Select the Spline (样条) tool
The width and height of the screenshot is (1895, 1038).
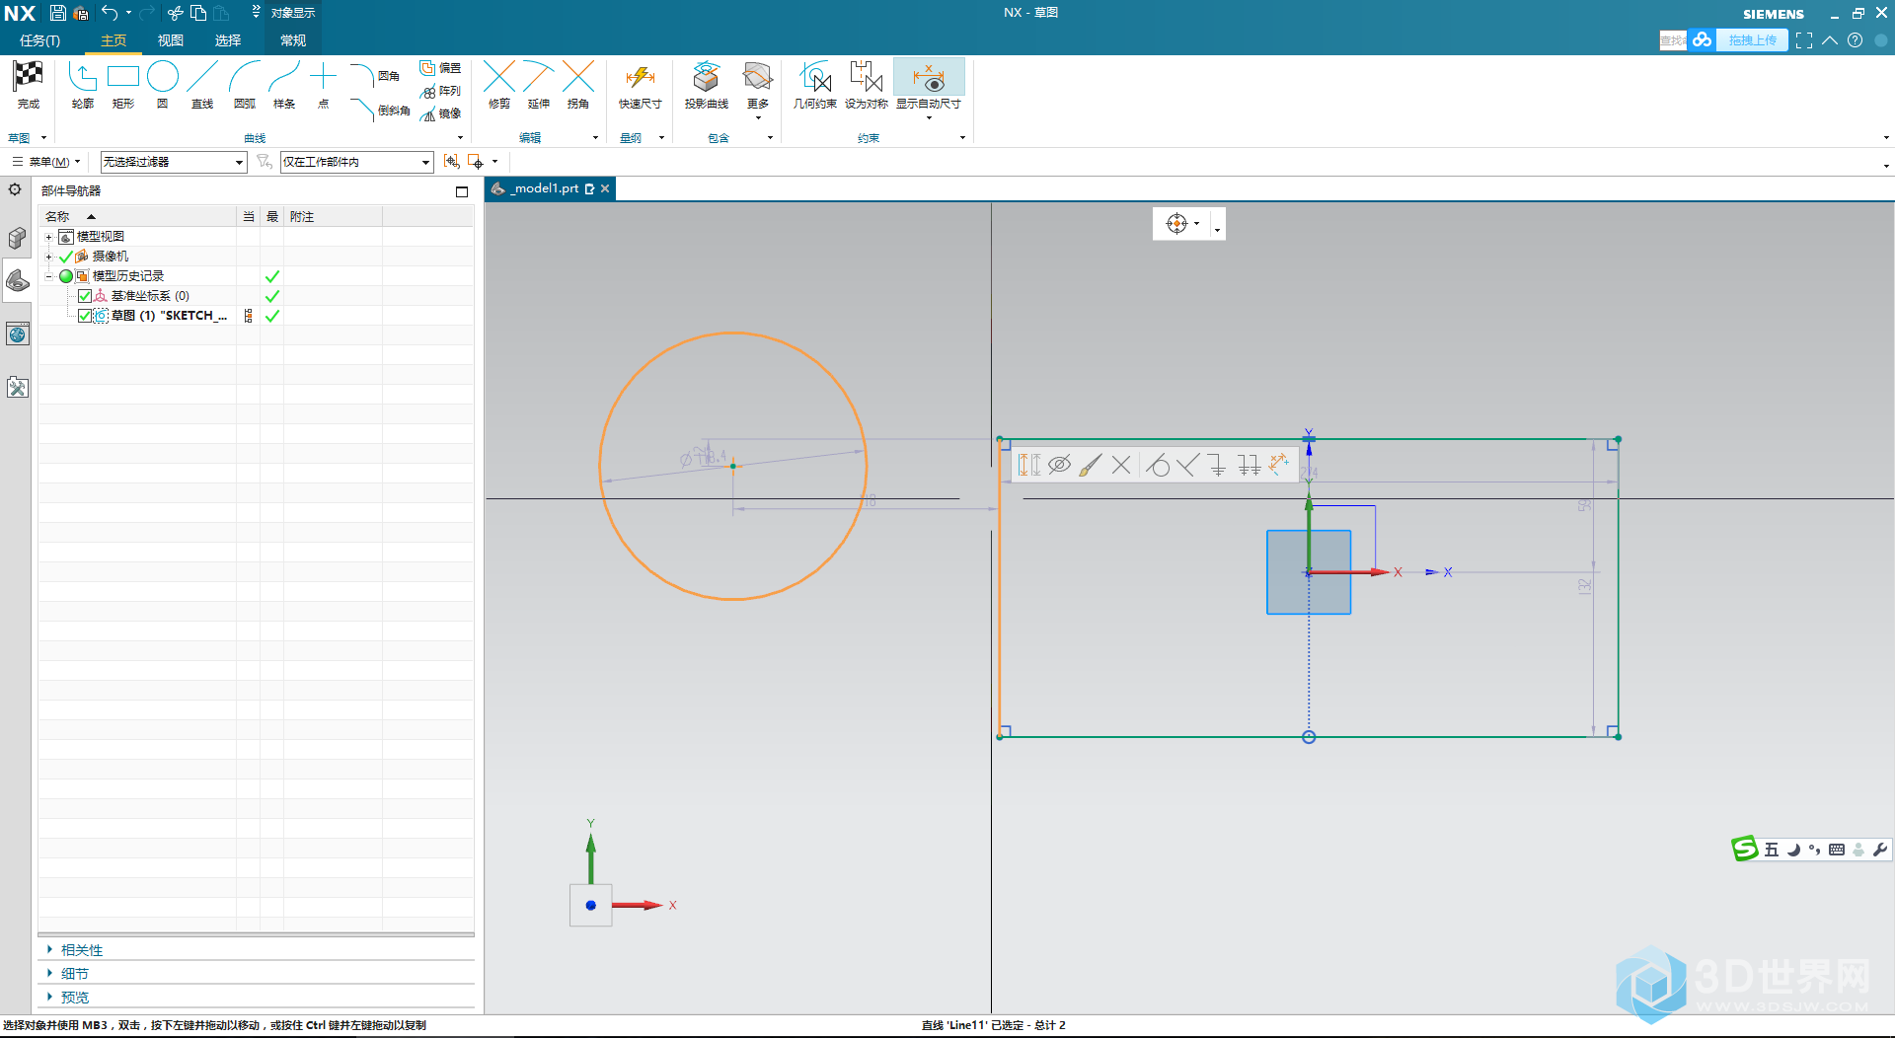tap(284, 84)
